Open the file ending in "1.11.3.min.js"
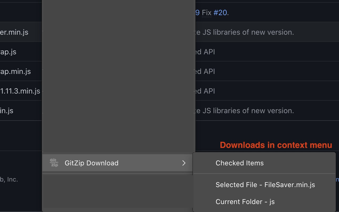Image resolution: width=339 pixels, height=212 pixels. point(20,91)
